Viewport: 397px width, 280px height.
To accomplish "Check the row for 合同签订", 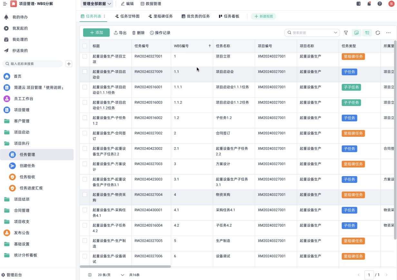I will (x=85, y=133).
